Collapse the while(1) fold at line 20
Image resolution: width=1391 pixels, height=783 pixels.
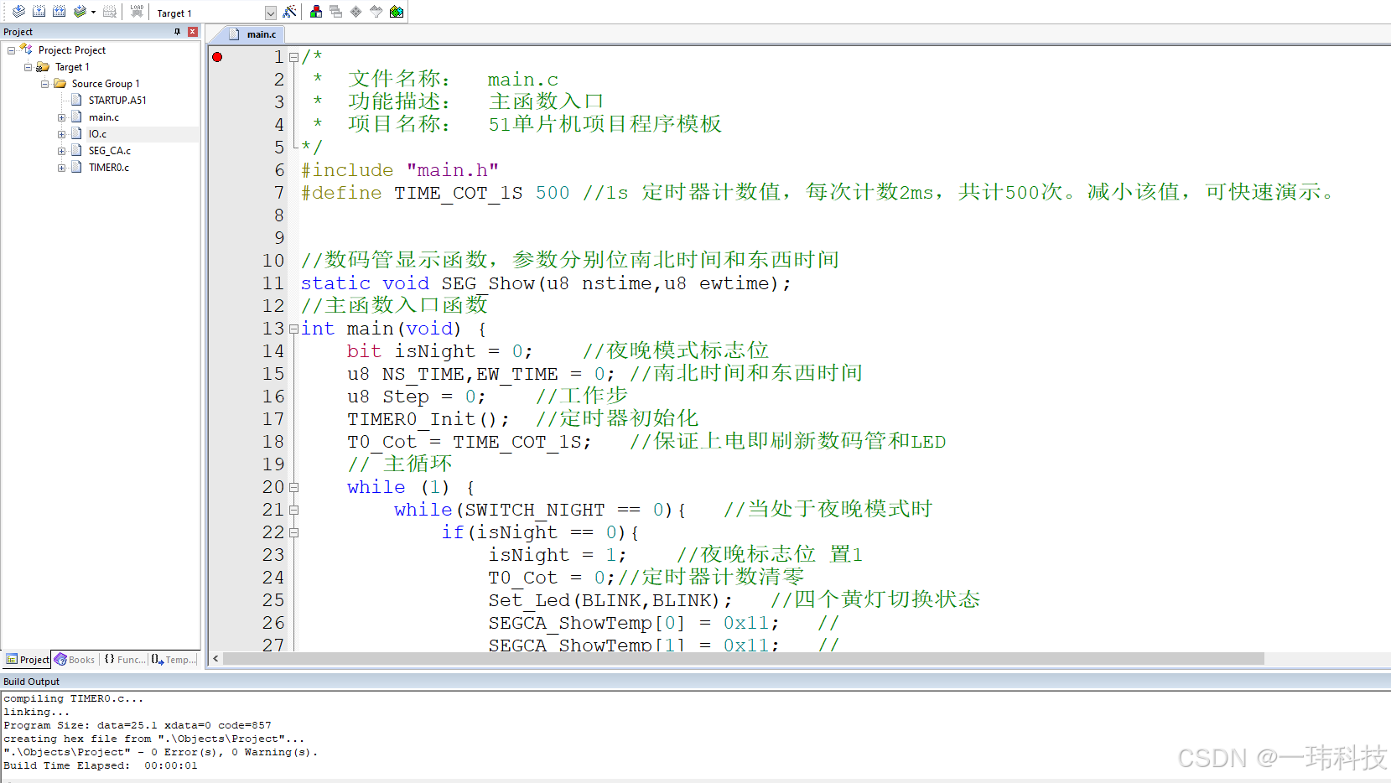click(x=293, y=488)
